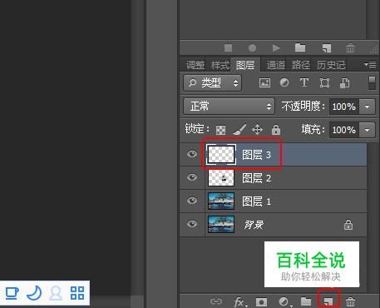Toggle lock position move icon
Image resolution: width=380 pixels, height=308 pixels.
point(258,130)
